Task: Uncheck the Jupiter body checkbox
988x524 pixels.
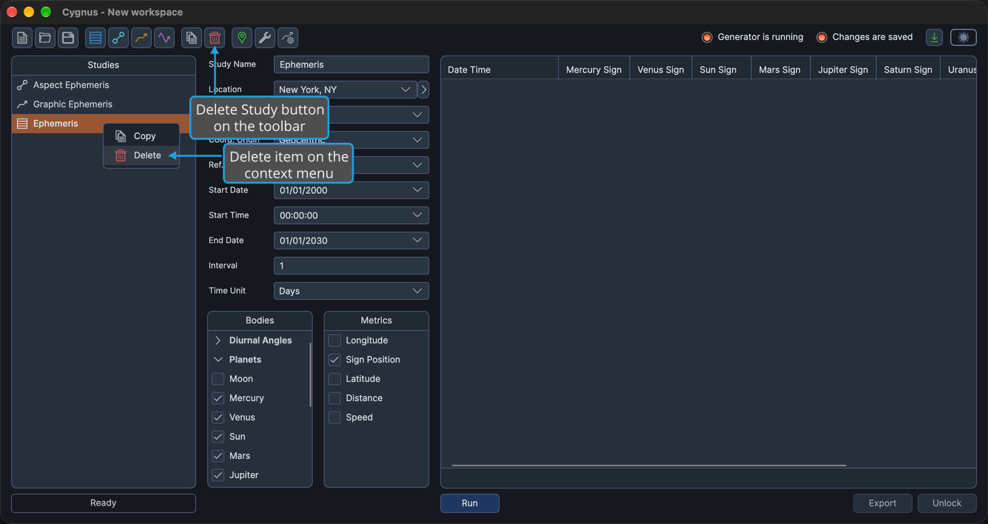Action: coord(218,475)
